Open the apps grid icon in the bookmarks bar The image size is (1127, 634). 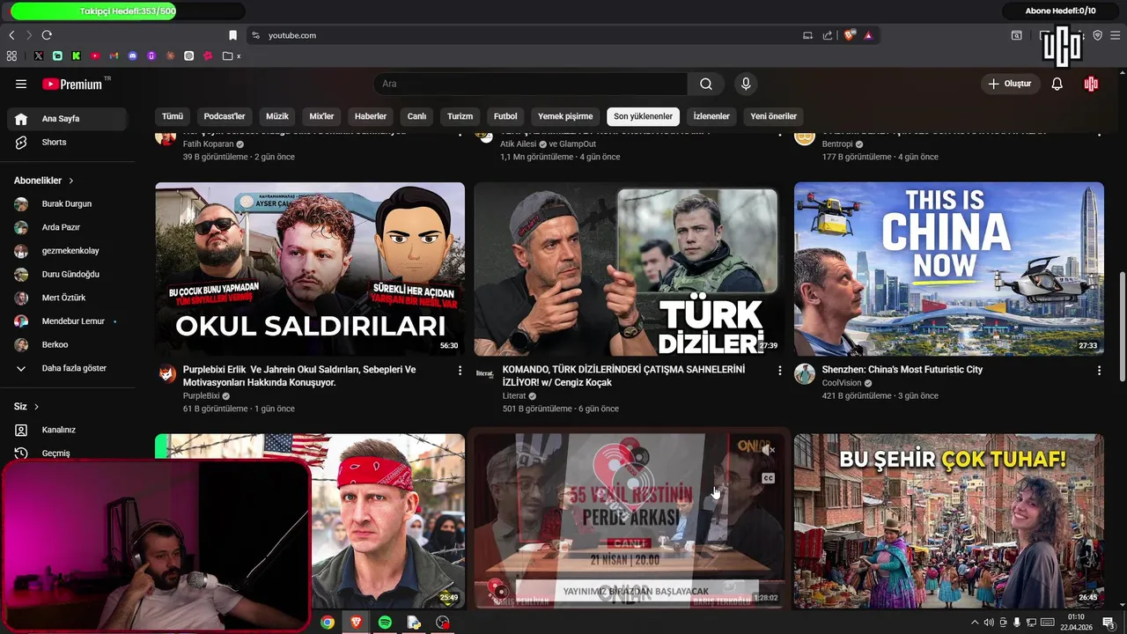click(x=11, y=55)
